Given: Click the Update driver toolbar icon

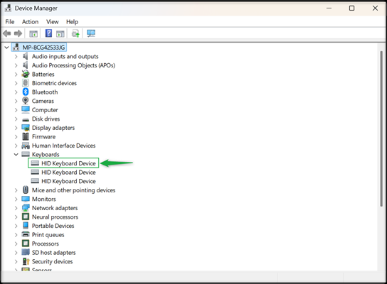Looking at the screenshot, I should (x=75, y=33).
